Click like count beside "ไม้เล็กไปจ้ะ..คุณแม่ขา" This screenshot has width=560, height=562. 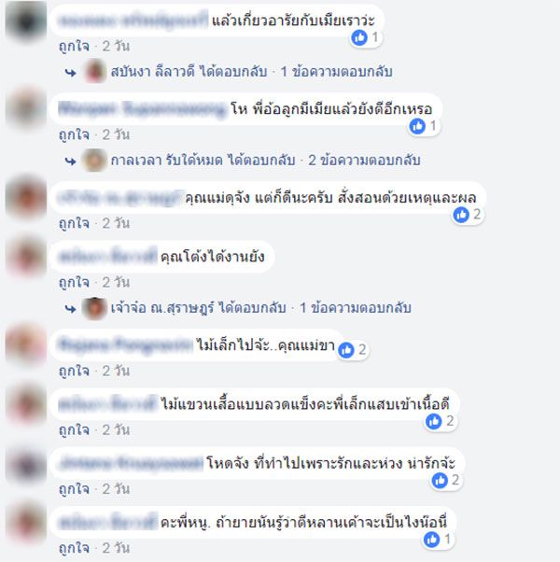click(x=362, y=349)
